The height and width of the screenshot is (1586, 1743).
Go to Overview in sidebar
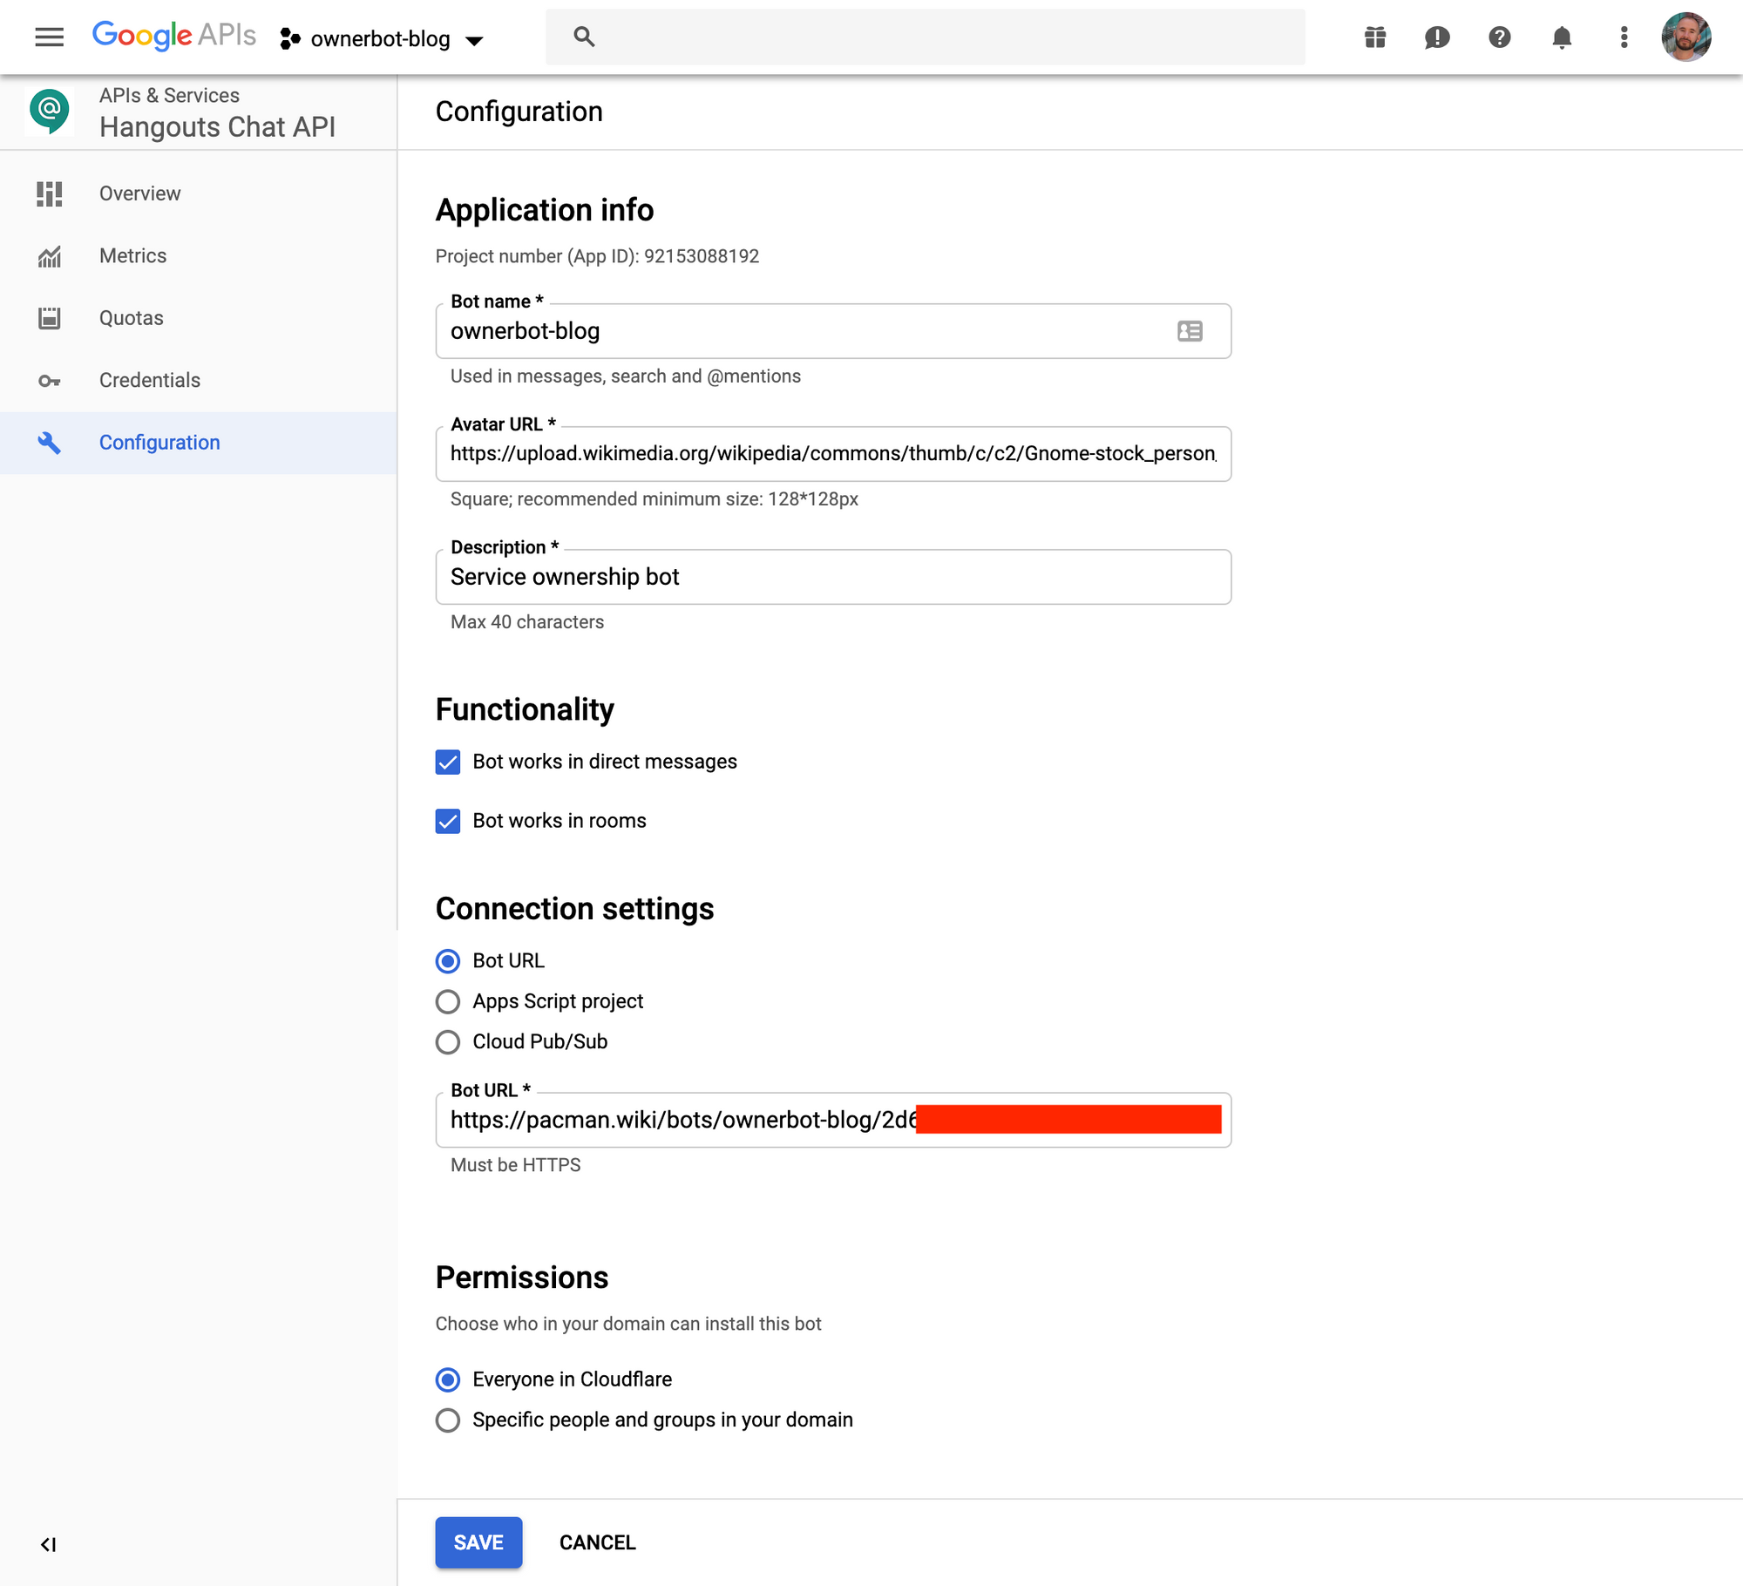click(199, 193)
